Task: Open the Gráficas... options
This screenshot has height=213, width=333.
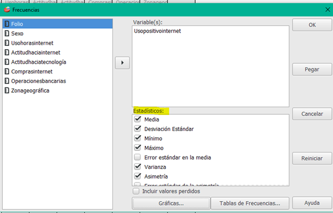Action: (171, 203)
